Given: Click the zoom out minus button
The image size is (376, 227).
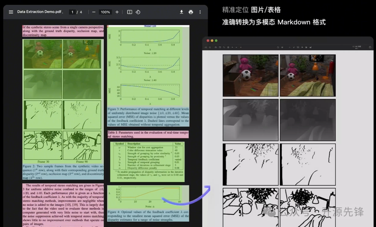Looking at the screenshot, I should pos(94,12).
